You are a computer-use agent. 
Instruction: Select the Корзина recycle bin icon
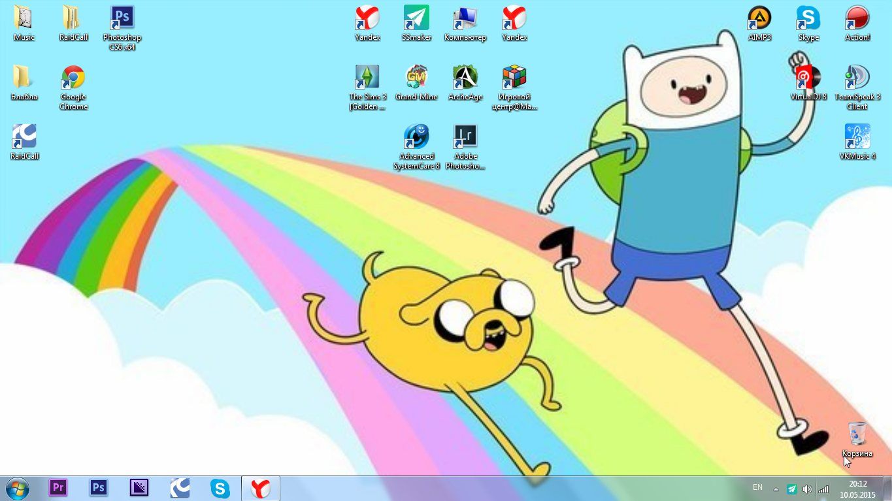[857, 439]
